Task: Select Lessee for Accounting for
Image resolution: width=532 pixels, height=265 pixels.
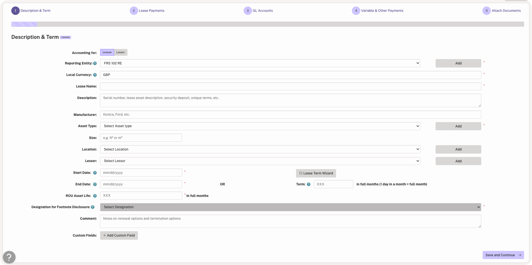Action: [107, 52]
